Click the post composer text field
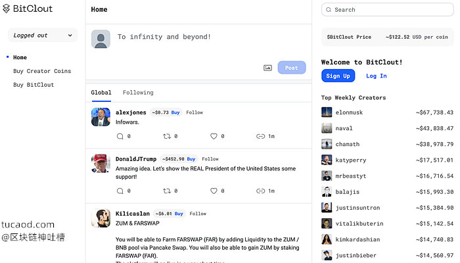Screen dimensions: 460x263 [164, 37]
